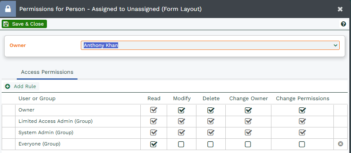Click the orange Owner field label
Image resolution: width=351 pixels, height=153 pixels.
point(18,45)
